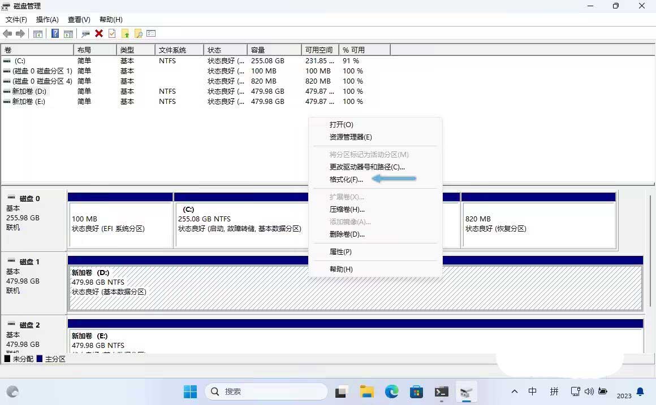This screenshot has width=656, height=405.
Task: Open File Explorer from the taskbar
Action: (366, 391)
